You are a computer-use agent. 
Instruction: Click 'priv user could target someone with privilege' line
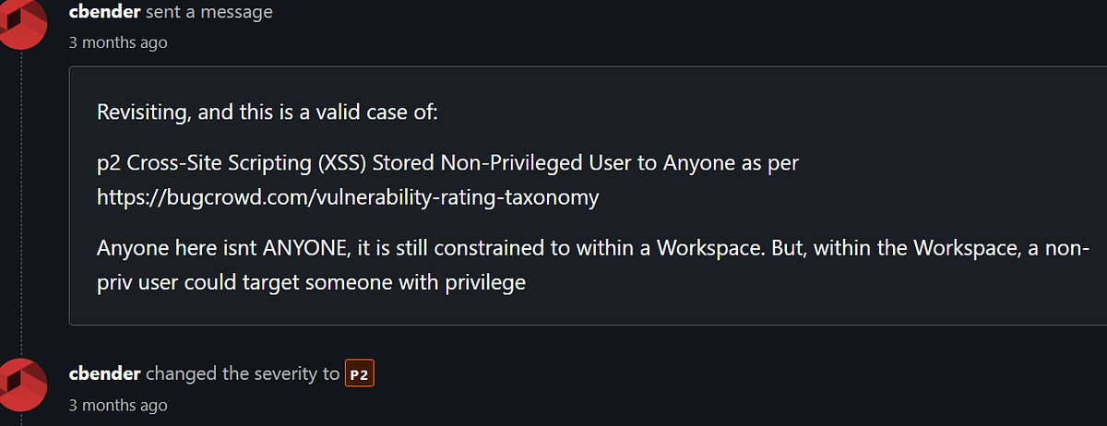pyautogui.click(x=311, y=282)
